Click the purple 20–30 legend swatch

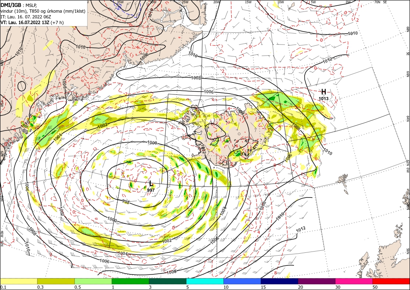317,281
